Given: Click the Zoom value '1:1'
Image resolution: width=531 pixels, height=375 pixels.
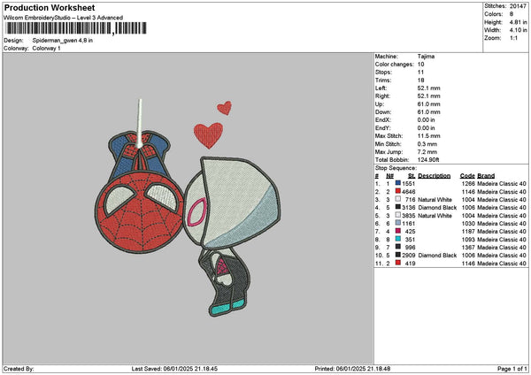Looking at the screenshot, I should tap(513, 38).
